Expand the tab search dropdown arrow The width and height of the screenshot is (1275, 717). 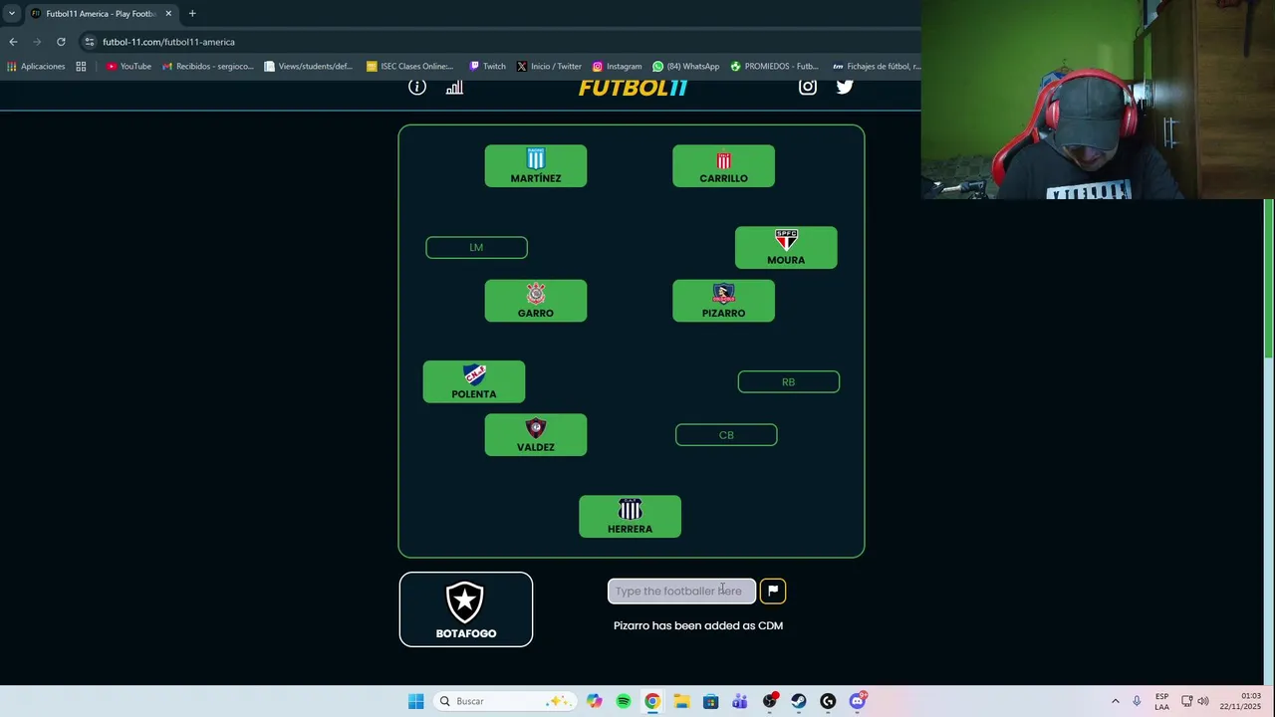tap(12, 14)
